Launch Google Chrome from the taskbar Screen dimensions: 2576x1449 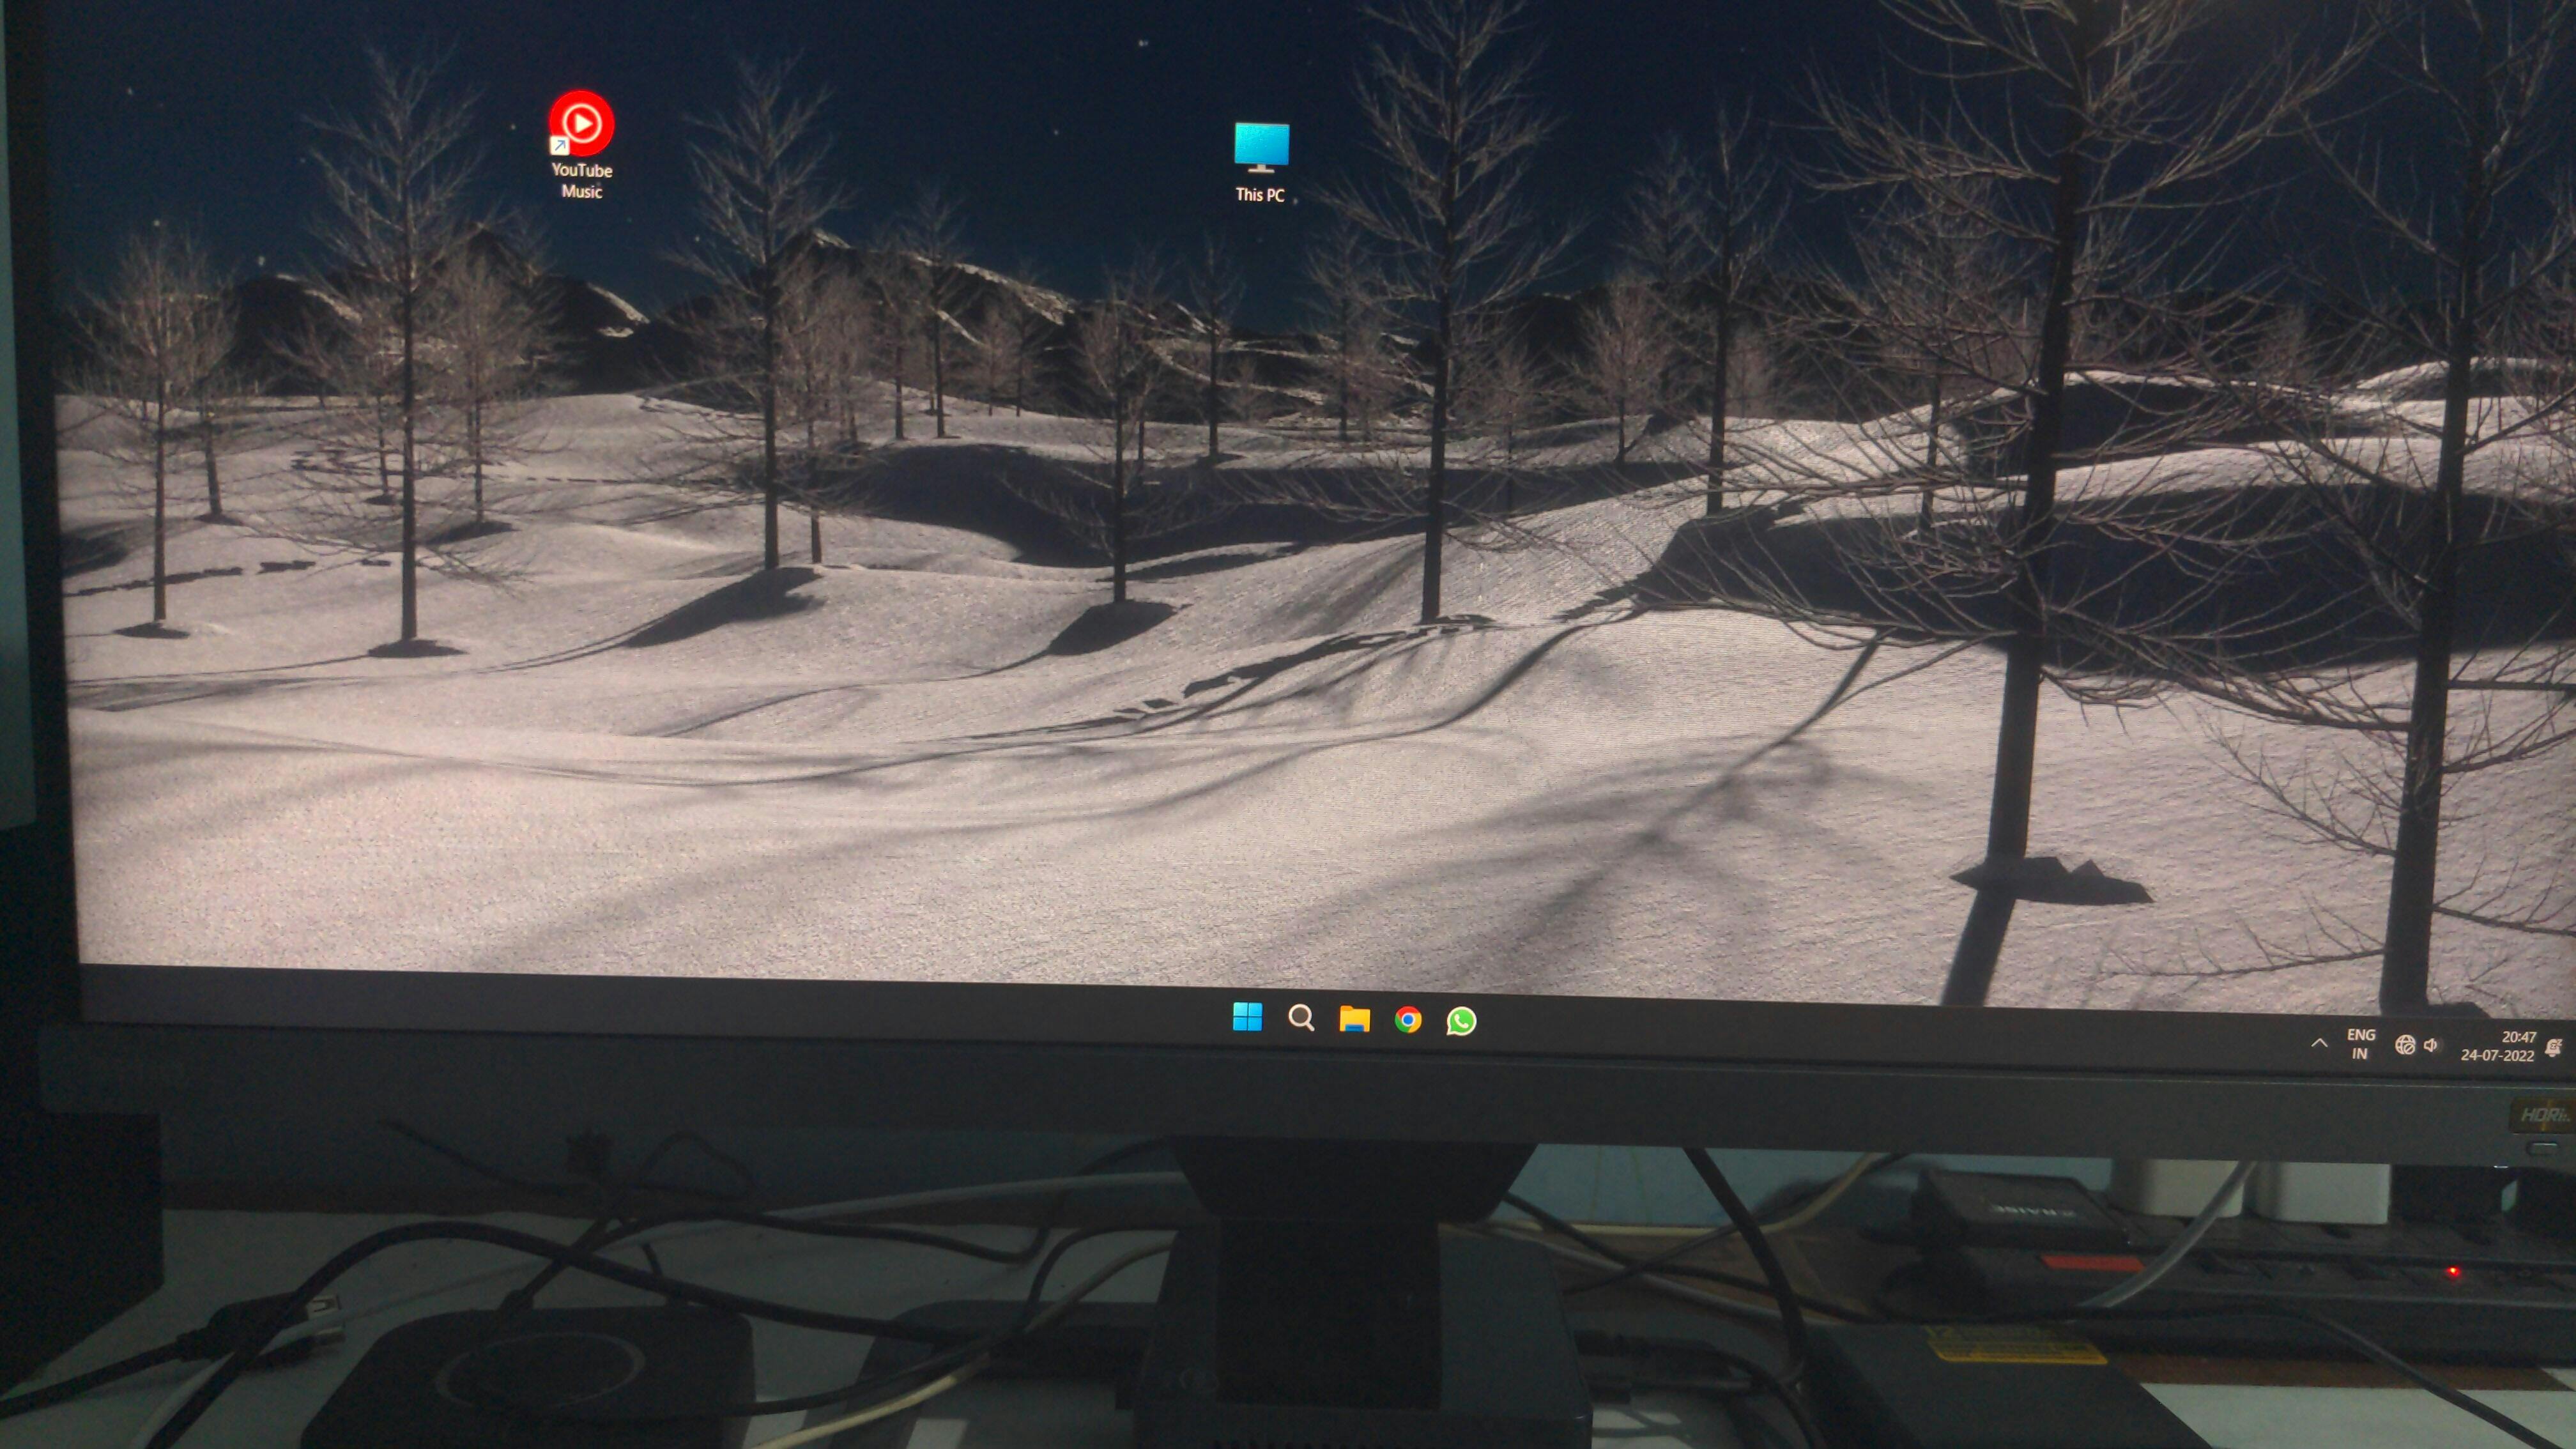pos(1408,1020)
